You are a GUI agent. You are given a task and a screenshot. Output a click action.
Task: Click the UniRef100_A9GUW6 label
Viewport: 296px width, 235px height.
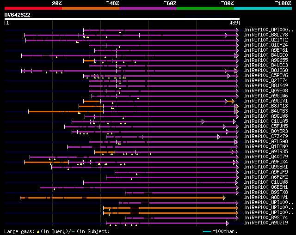click(x=265, y=96)
